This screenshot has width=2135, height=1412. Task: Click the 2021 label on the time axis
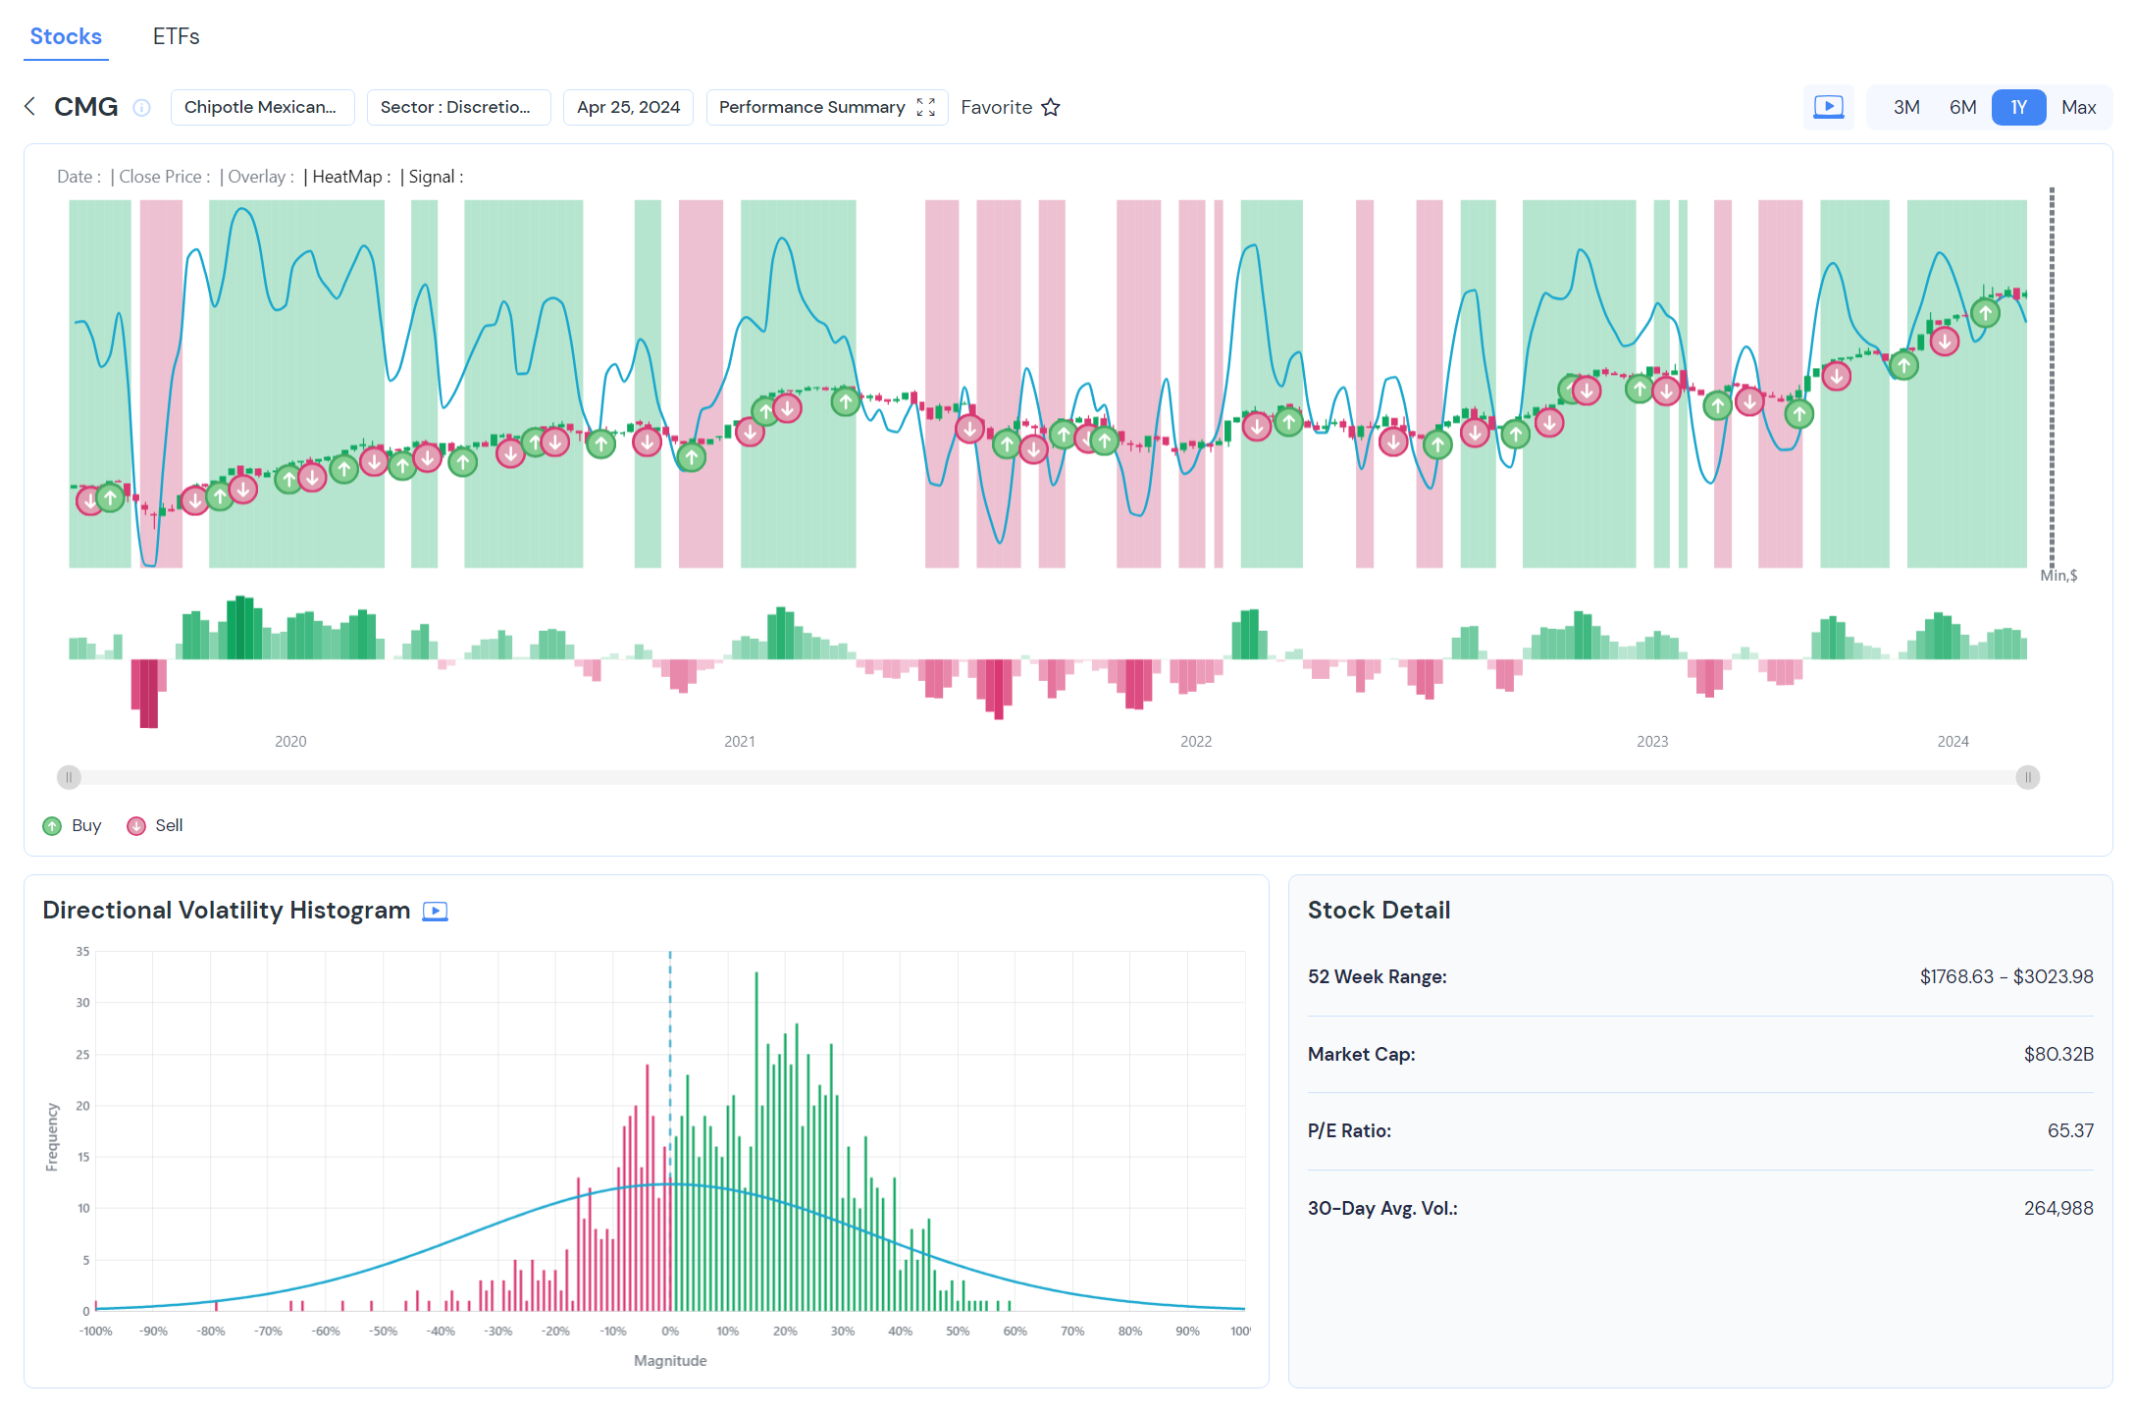coord(740,742)
